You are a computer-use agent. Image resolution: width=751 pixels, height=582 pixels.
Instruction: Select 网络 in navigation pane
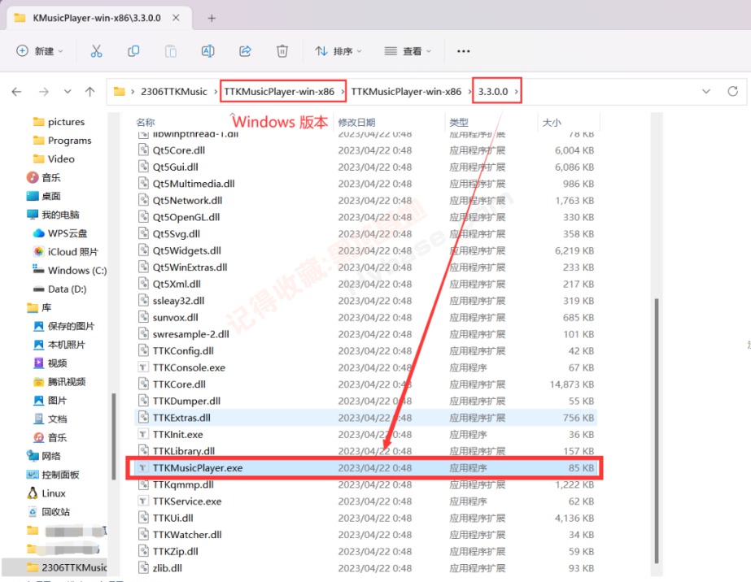[50, 456]
